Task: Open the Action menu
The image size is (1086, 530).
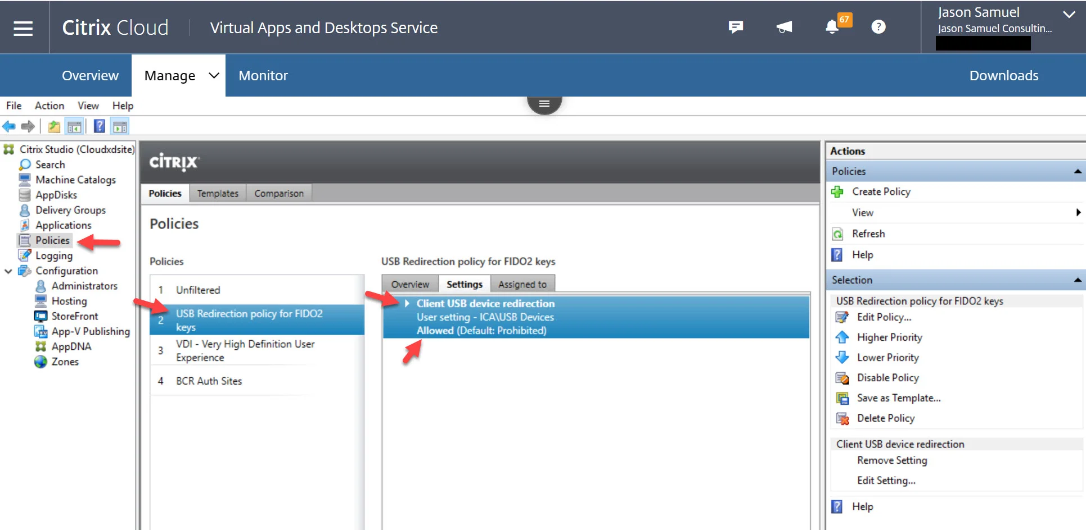Action: (49, 106)
